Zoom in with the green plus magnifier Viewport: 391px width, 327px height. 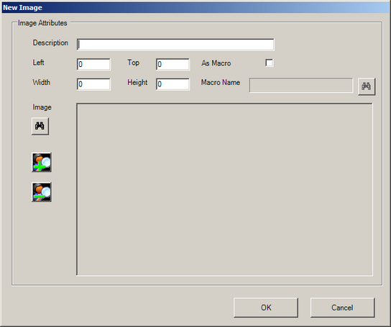pyautogui.click(x=42, y=162)
